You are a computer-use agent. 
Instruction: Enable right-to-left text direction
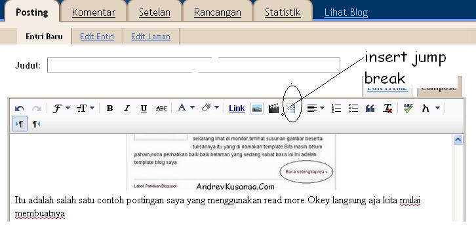37,124
